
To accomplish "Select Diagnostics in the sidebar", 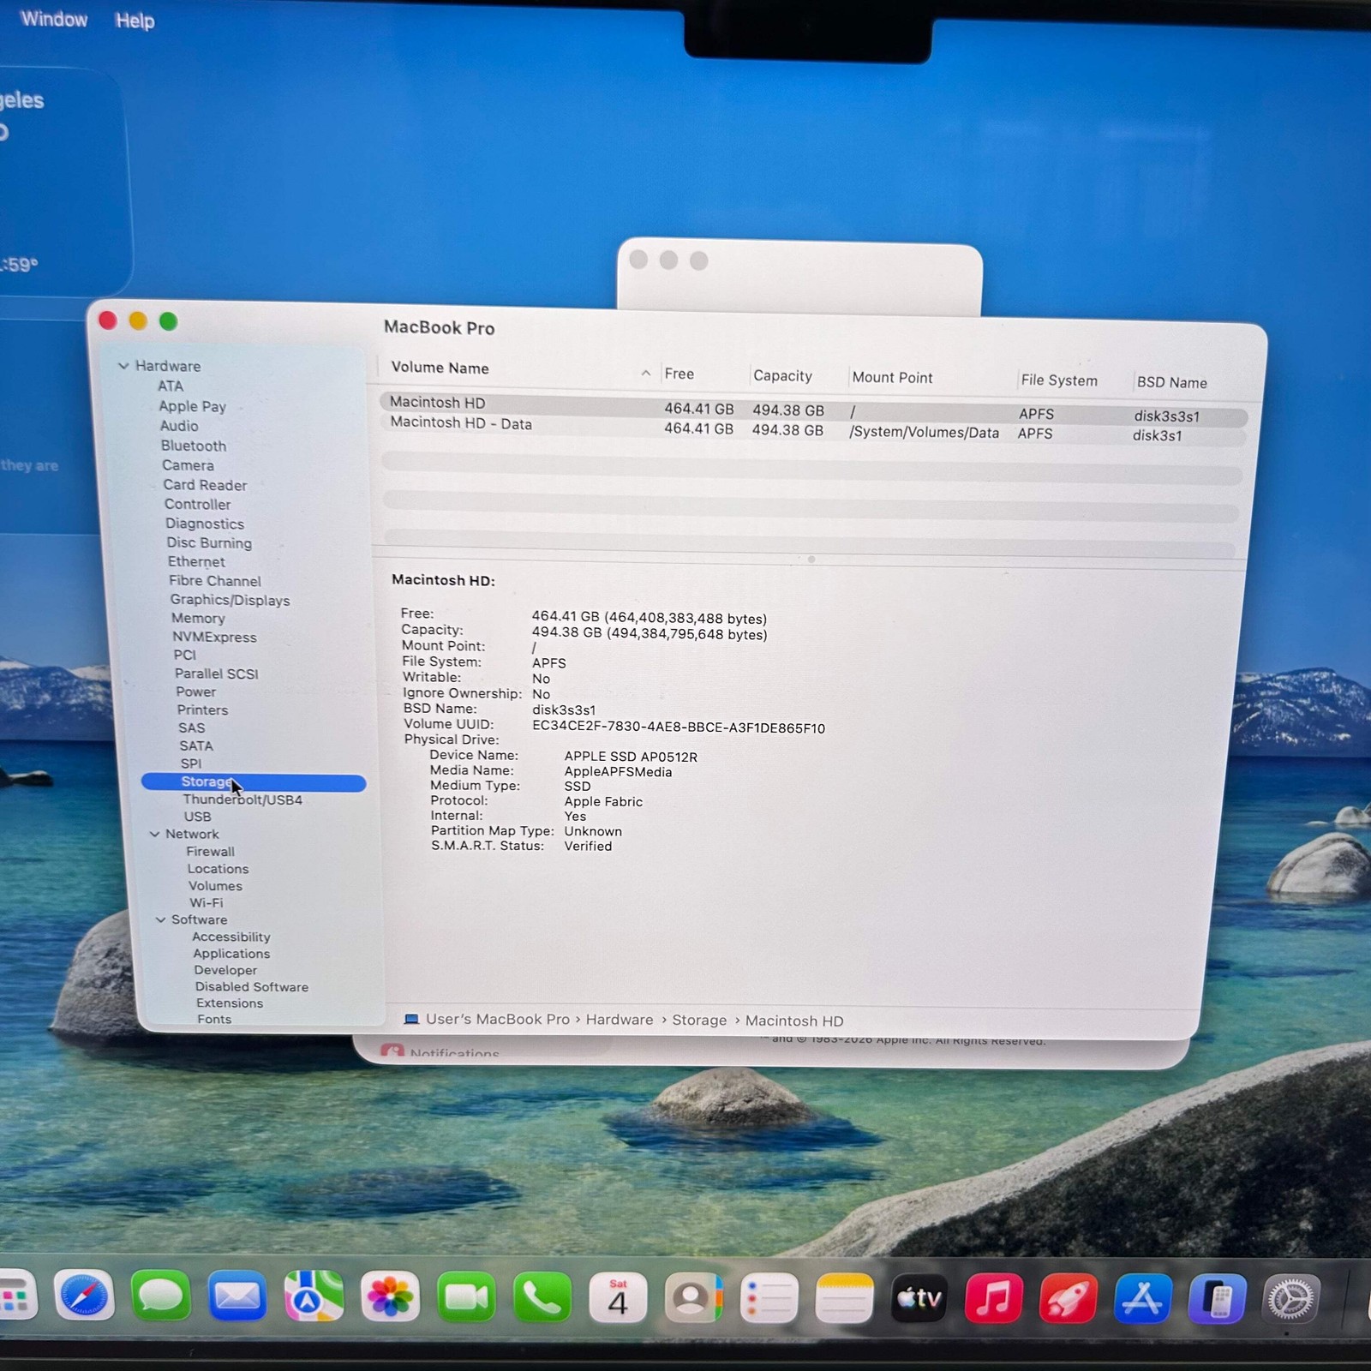I will (204, 524).
